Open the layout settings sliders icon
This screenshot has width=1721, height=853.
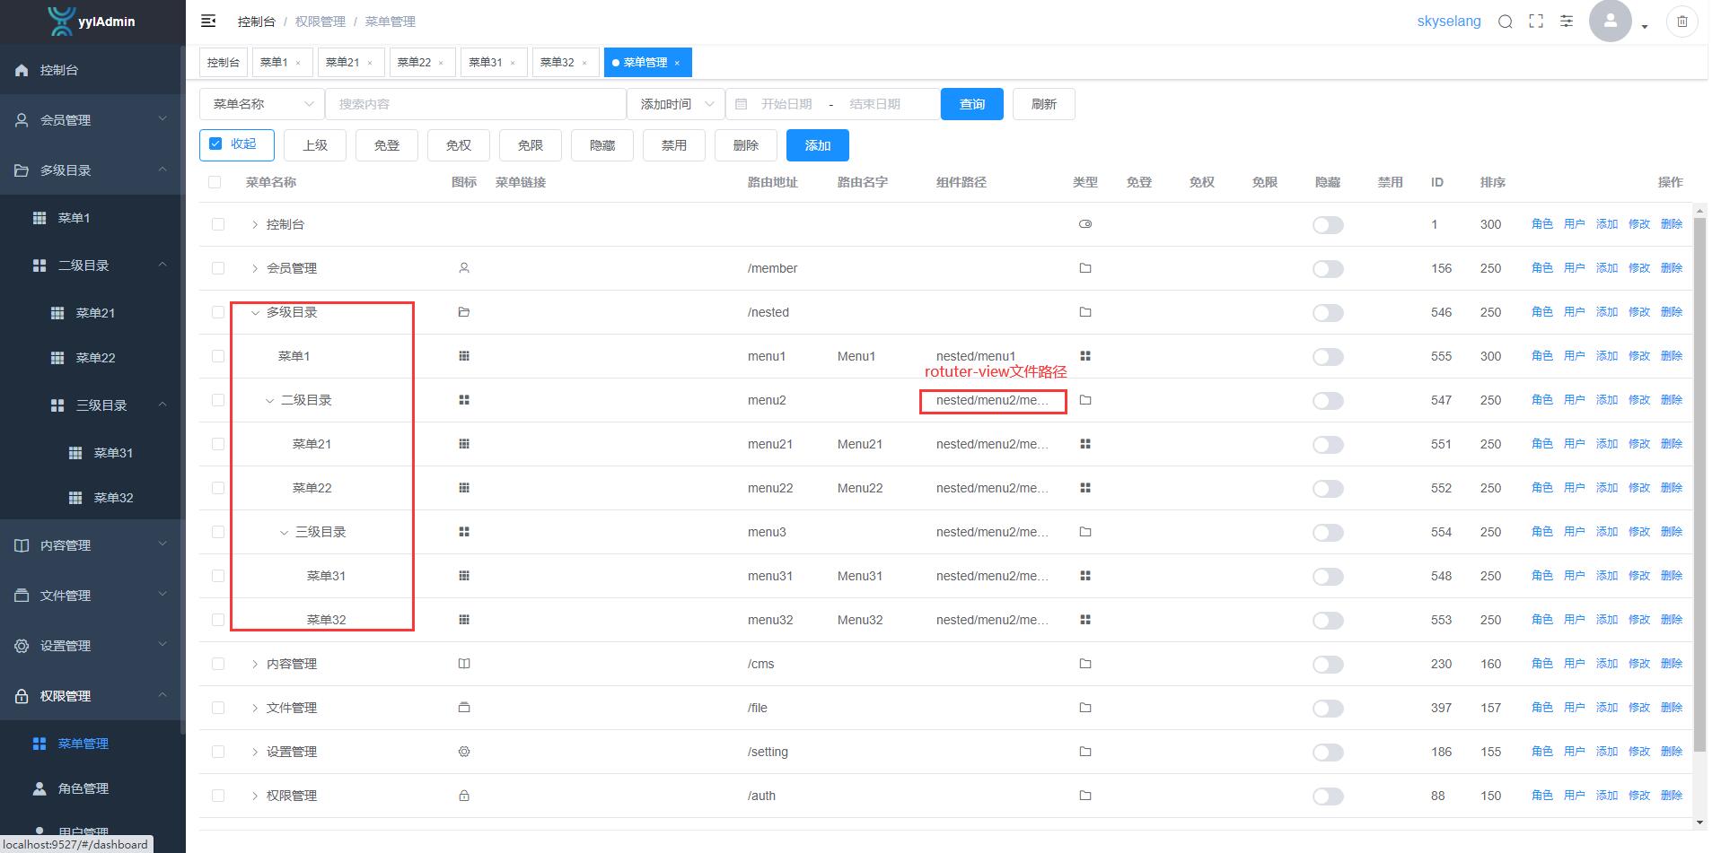(x=1567, y=22)
